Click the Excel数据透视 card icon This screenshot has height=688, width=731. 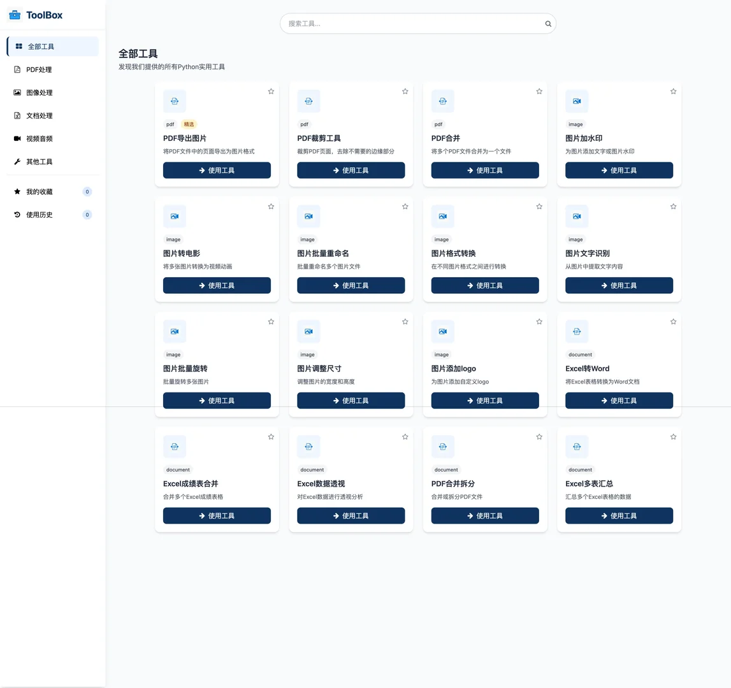[x=308, y=447]
